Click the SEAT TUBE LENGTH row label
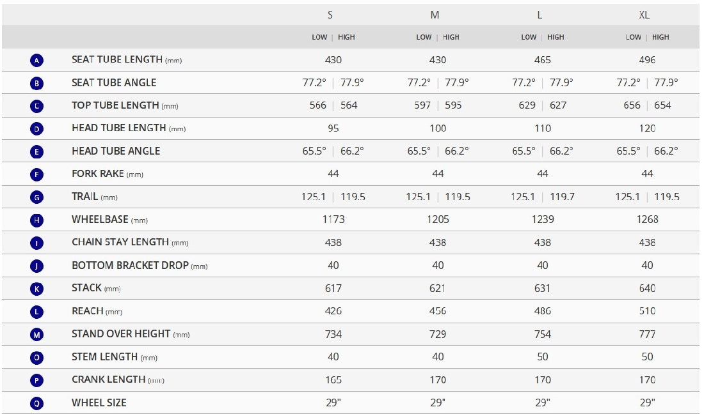 point(117,59)
